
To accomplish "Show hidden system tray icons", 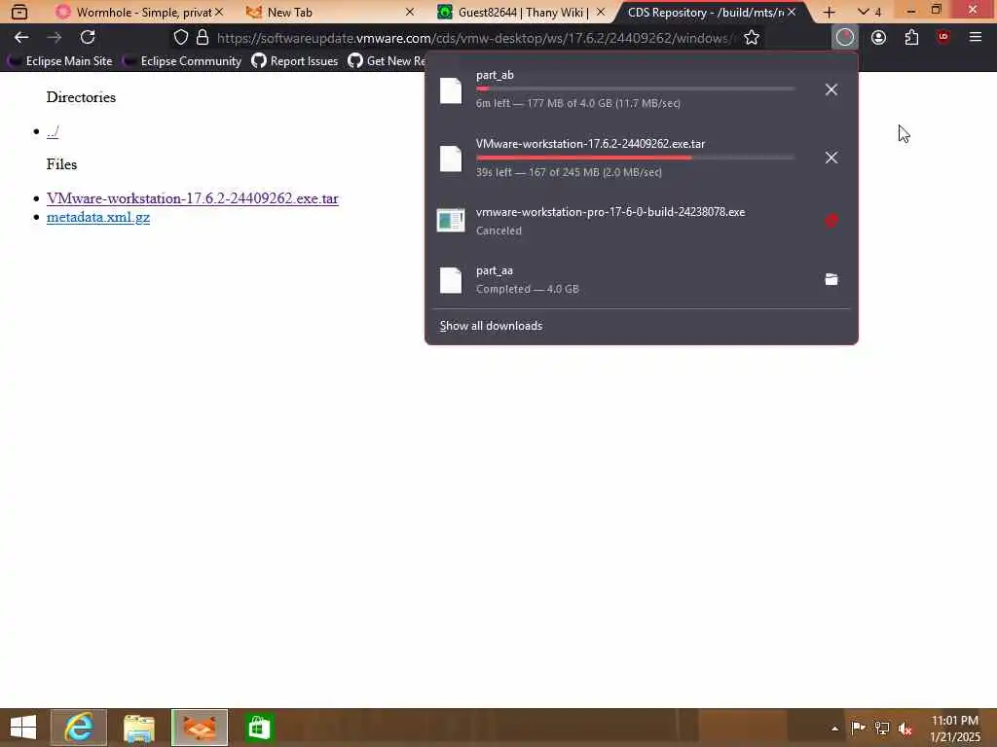I will pyautogui.click(x=834, y=728).
